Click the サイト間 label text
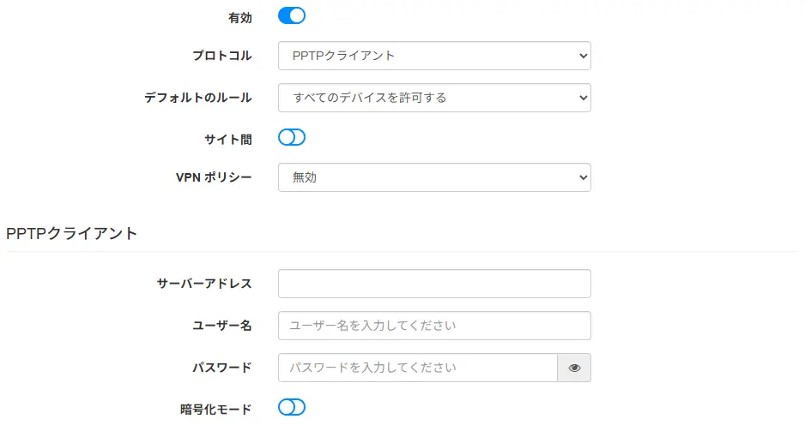The image size is (805, 425). click(x=228, y=140)
